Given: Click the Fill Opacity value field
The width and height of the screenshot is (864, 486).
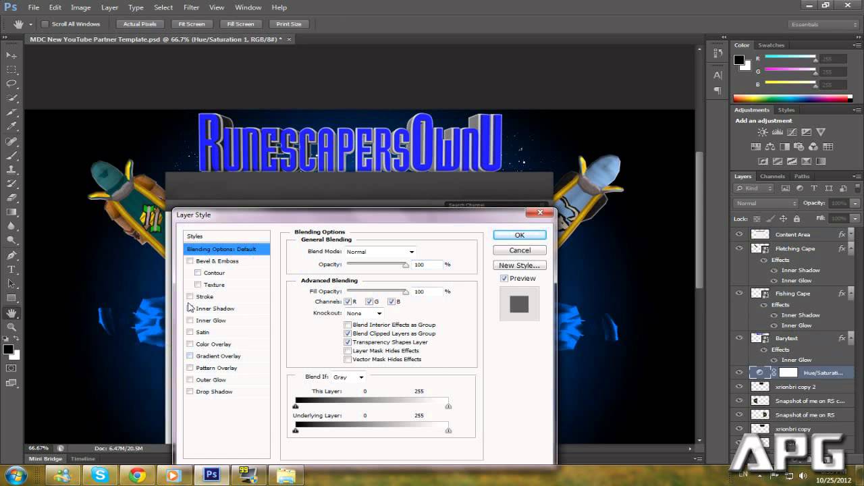Looking at the screenshot, I should click(427, 292).
